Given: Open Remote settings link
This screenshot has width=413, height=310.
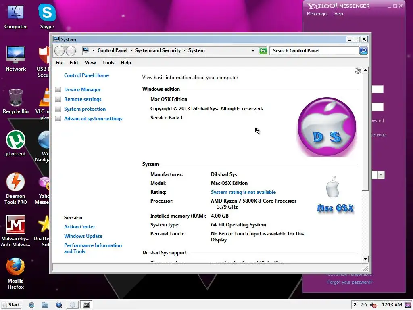Looking at the screenshot, I should [x=83, y=99].
